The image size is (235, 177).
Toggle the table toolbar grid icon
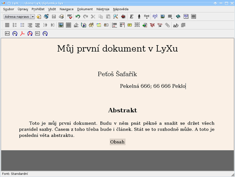pyautogui.click(x=194, y=16)
